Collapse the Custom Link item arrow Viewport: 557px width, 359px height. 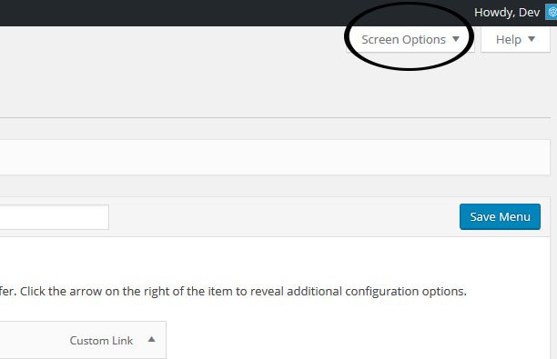[x=152, y=340]
